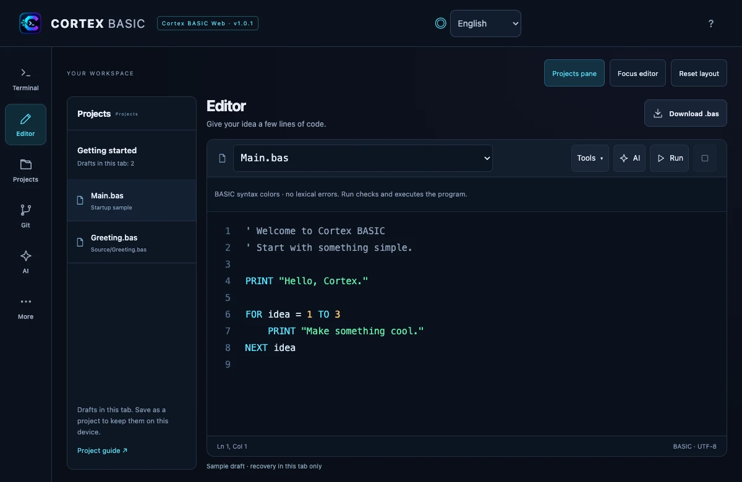Download the .bas file
Viewport: 742px width, 482px height.
point(686,114)
